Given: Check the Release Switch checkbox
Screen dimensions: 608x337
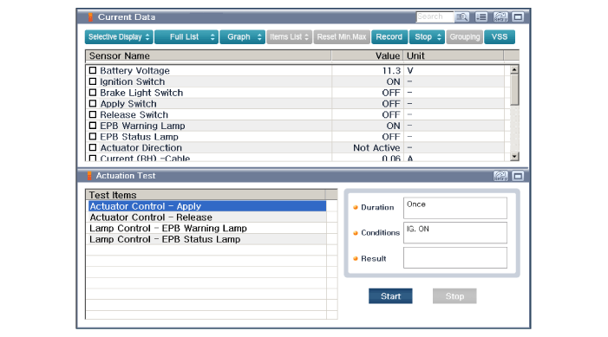Looking at the screenshot, I should point(93,114).
